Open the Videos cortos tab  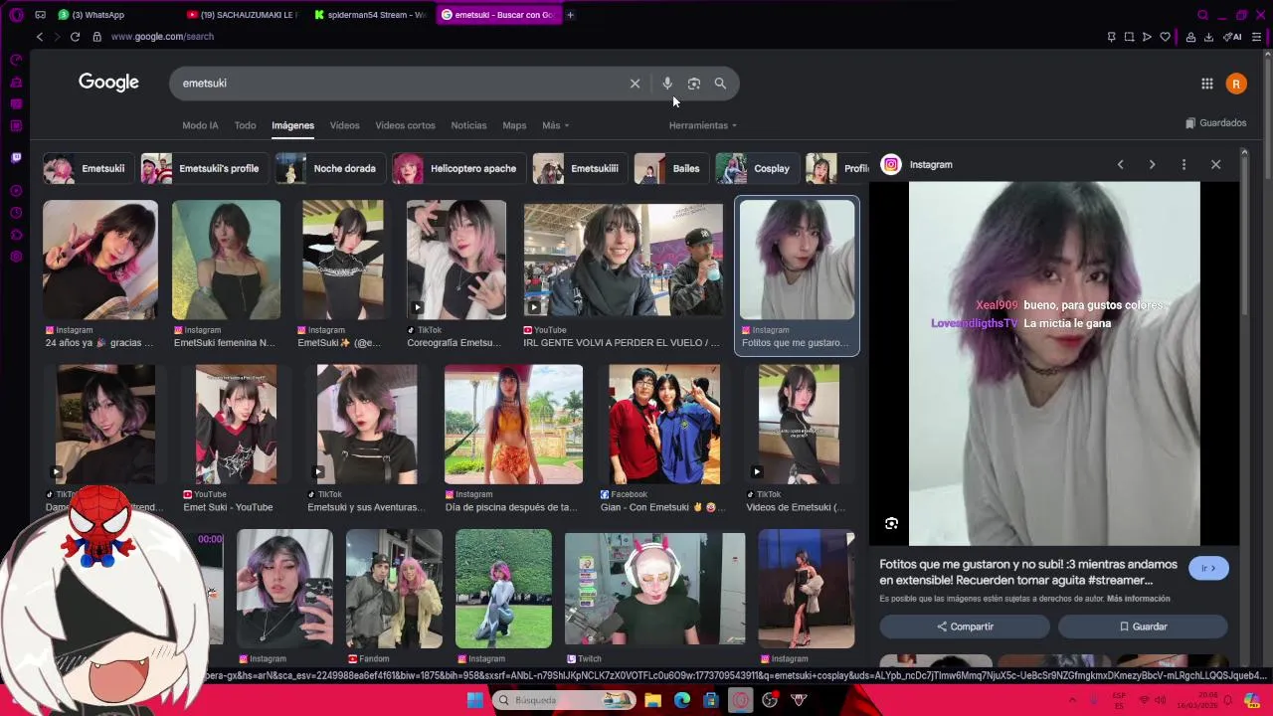click(x=405, y=125)
